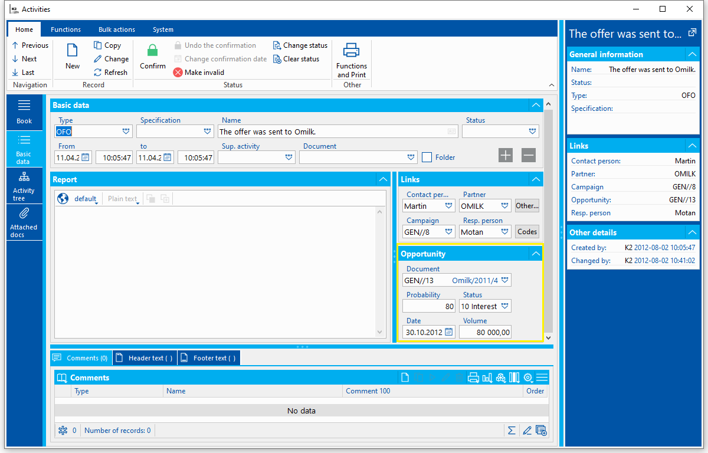
Task: Open the Specification dropdown
Action: [208, 132]
